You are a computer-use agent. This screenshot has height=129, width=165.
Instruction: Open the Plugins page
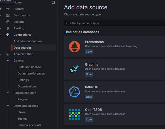23,99
